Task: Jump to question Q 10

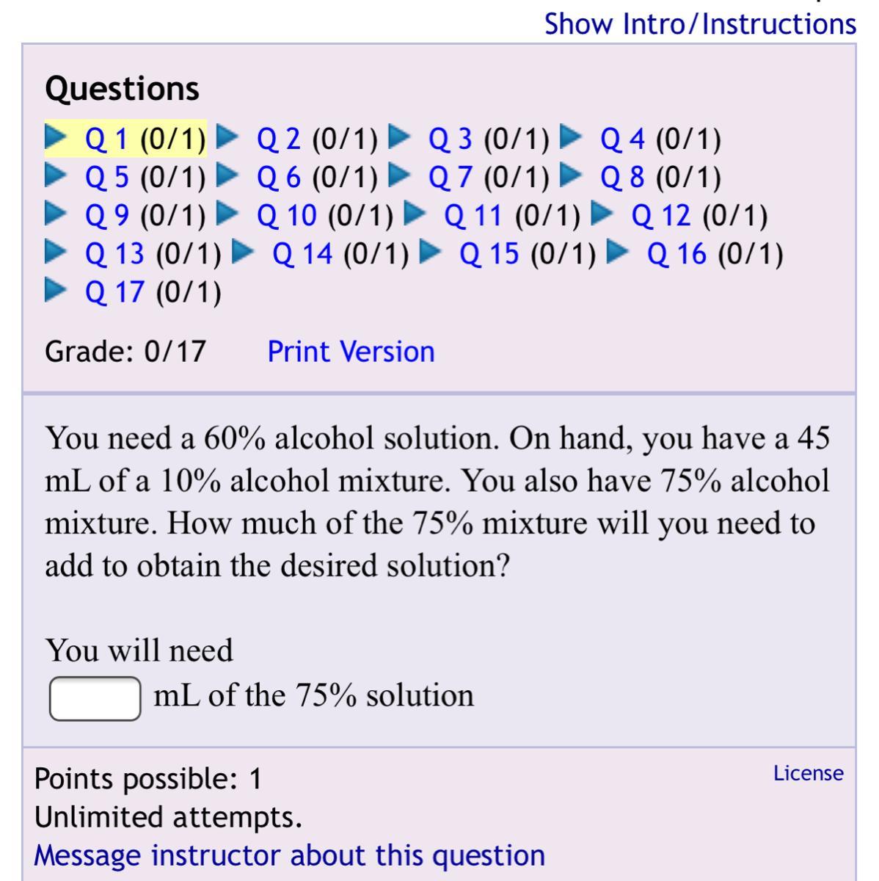Action: [x=287, y=215]
